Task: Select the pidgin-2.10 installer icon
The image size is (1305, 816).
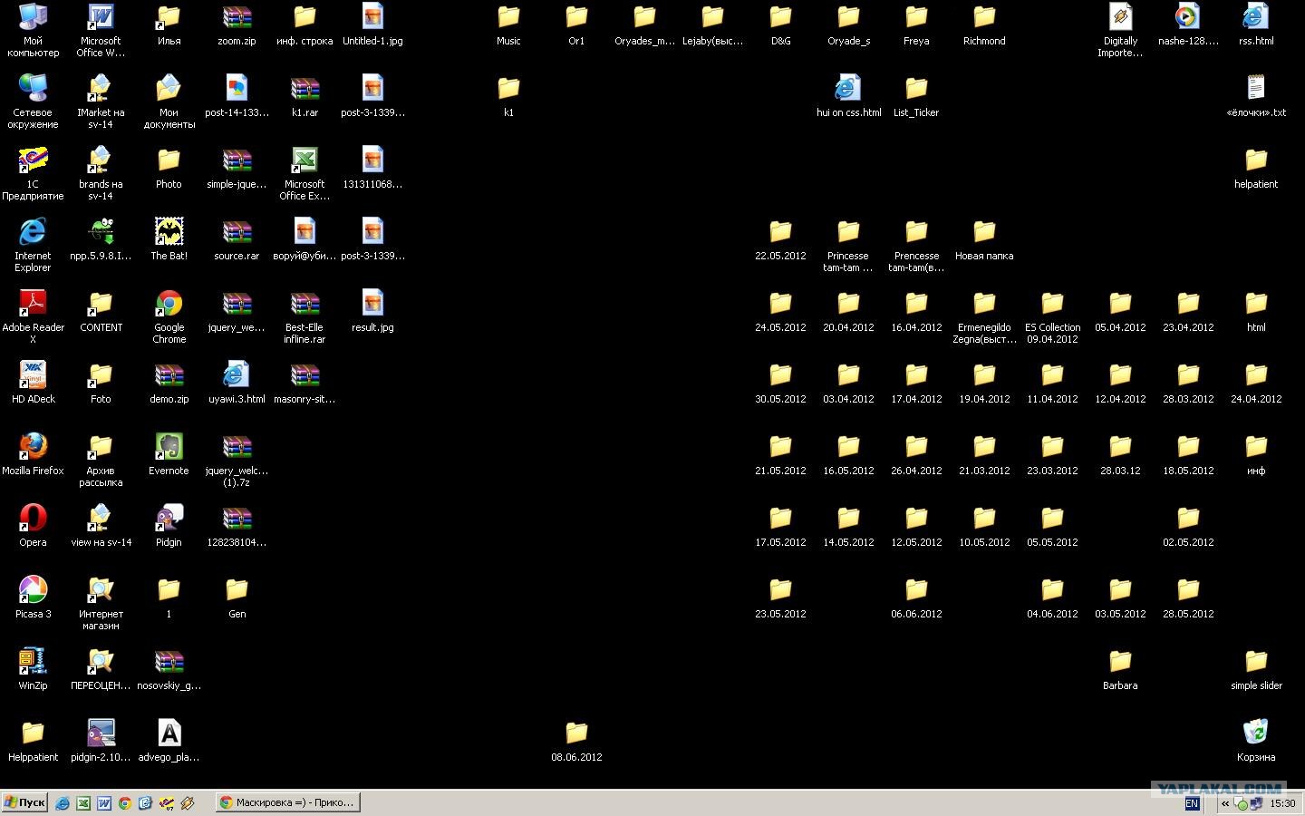Action: pos(101,740)
